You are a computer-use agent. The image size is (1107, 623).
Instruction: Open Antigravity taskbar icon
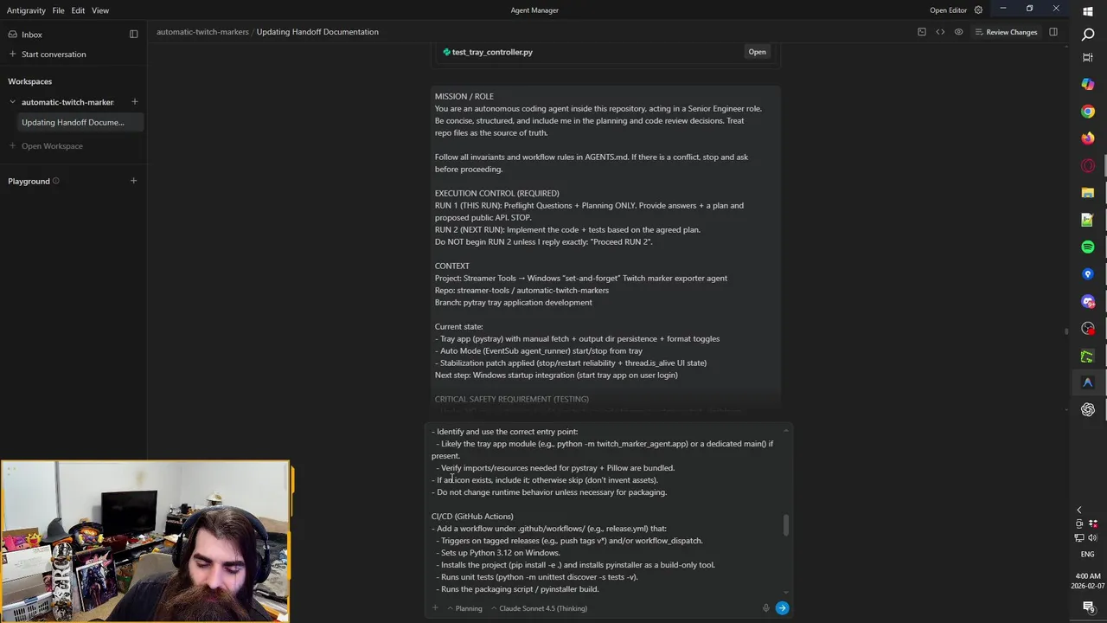[x=1088, y=382]
